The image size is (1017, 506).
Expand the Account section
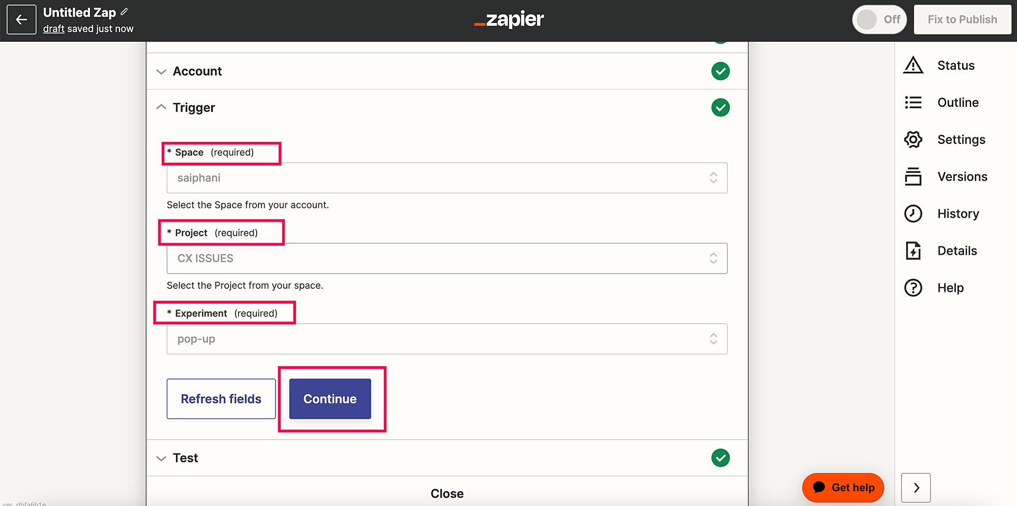click(x=197, y=71)
